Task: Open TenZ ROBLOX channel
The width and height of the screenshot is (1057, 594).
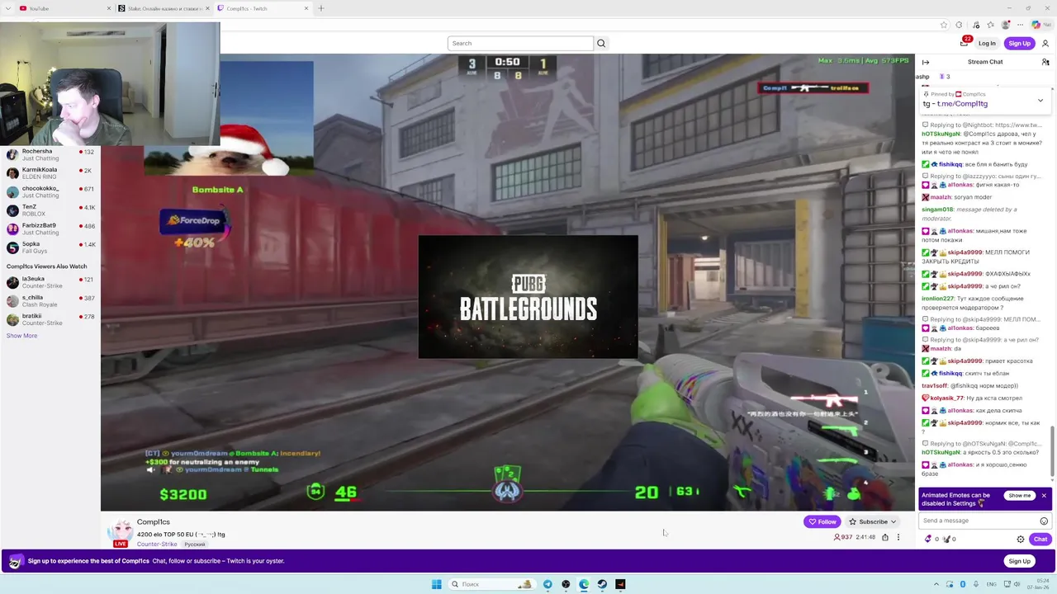Action: tap(50, 210)
